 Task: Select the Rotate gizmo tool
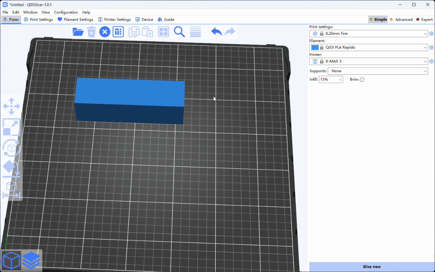pos(11,148)
